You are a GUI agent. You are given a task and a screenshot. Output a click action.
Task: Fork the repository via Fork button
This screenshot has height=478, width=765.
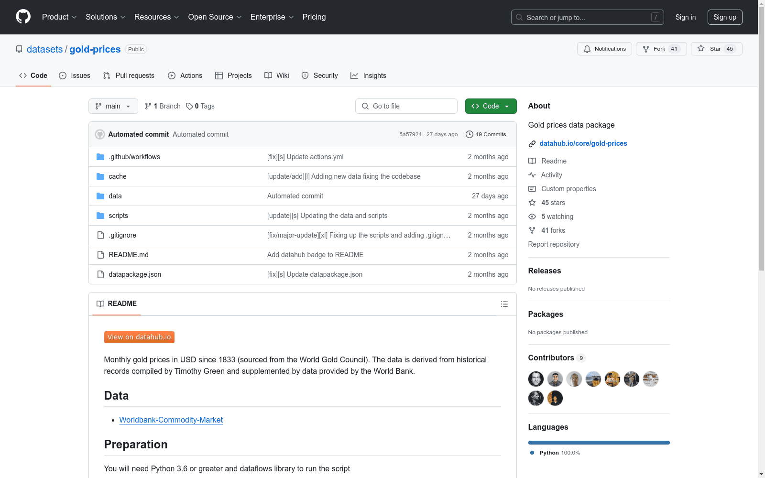[661, 49]
